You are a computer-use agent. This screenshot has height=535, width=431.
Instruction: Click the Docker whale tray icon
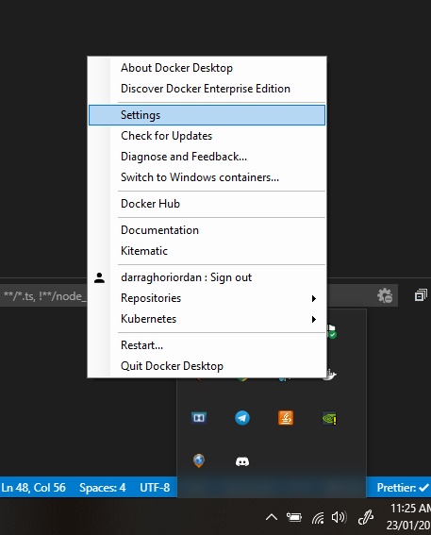[331, 375]
